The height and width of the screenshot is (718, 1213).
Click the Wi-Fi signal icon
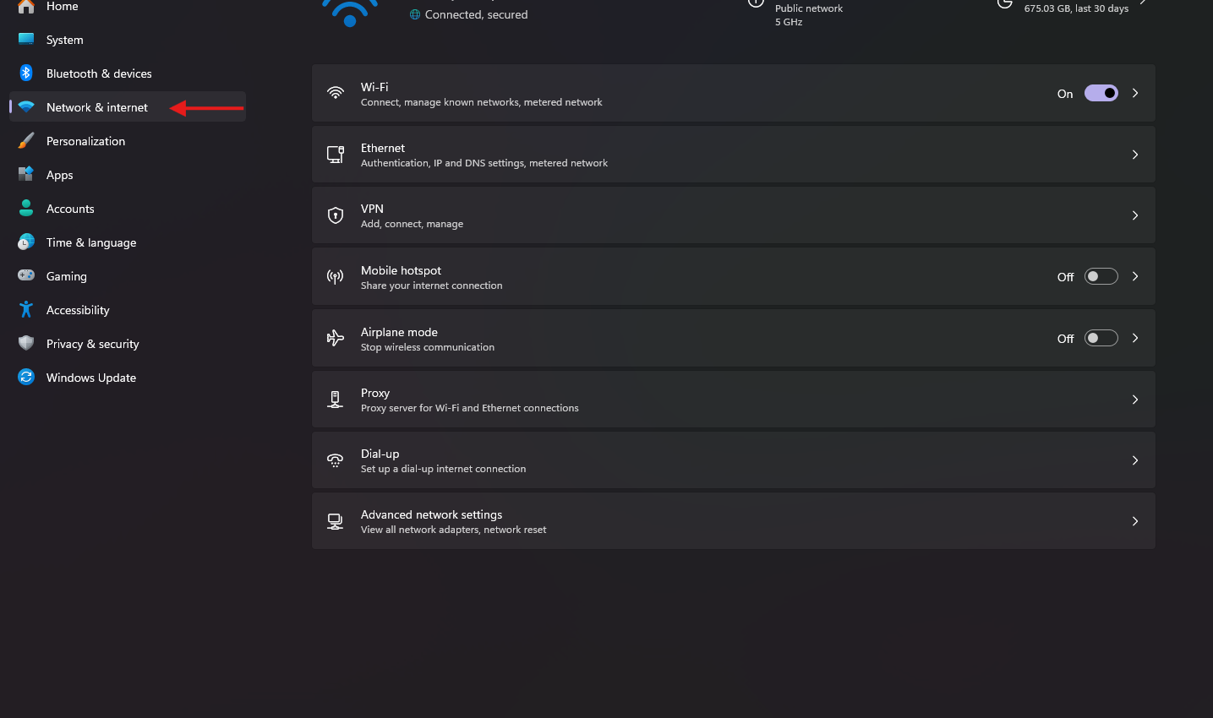coord(335,93)
